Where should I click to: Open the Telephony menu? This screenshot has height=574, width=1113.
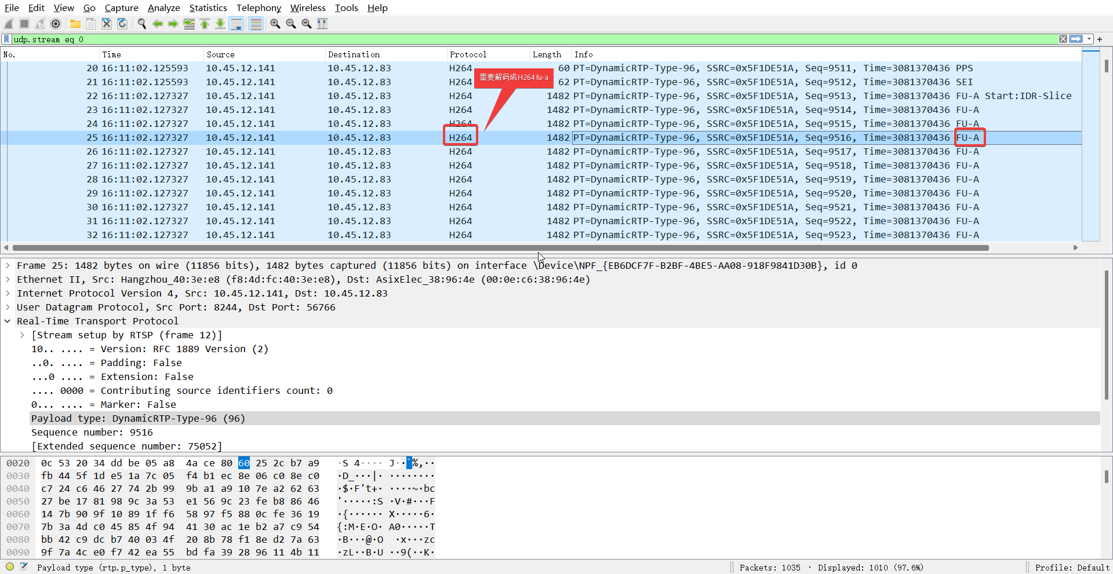tap(259, 8)
